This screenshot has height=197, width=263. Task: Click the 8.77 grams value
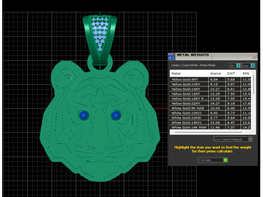tap(214, 118)
